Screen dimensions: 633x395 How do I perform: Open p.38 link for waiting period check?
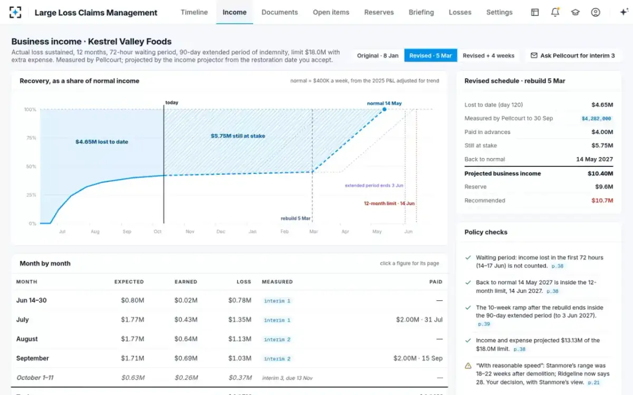coord(557,266)
